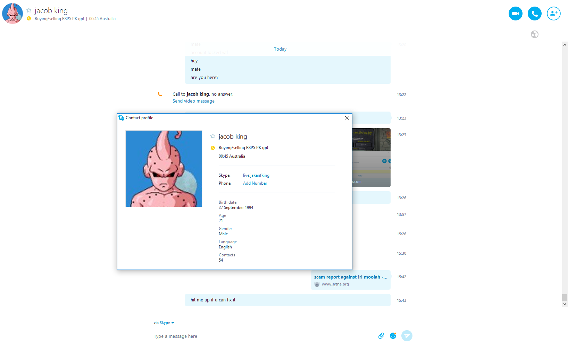568x343 pixels.
Task: Close the Contact profile dialog
Action: coord(347,118)
